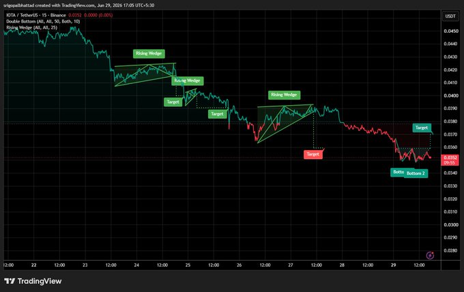Click the TradingView logo icon
Screen dimensions: 464x292
click(x=10, y=281)
